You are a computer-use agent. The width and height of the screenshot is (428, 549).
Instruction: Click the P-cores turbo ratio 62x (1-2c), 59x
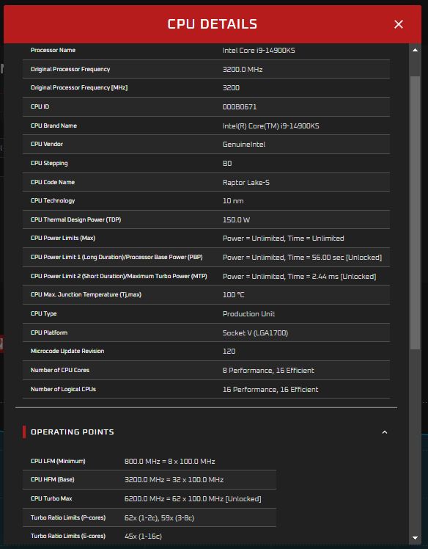coord(159,518)
